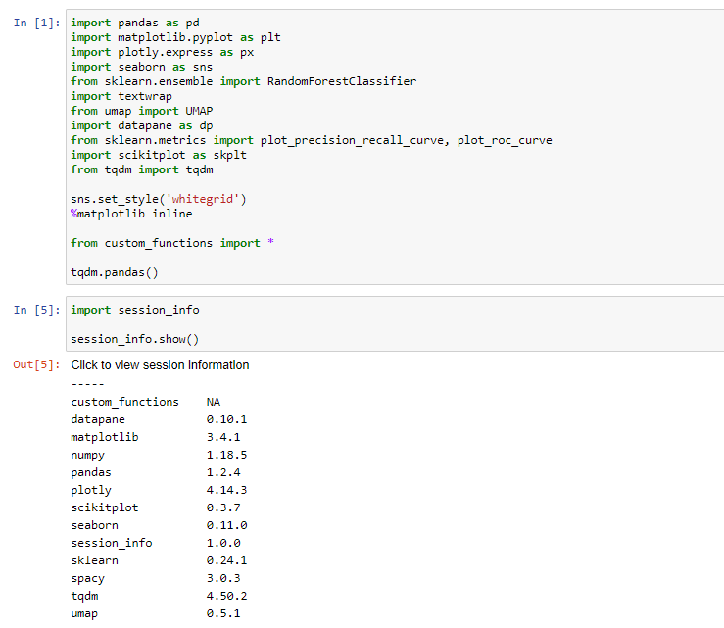Click the In [1] cell prompt
This screenshot has width=724, height=628.
pyautogui.click(x=37, y=23)
